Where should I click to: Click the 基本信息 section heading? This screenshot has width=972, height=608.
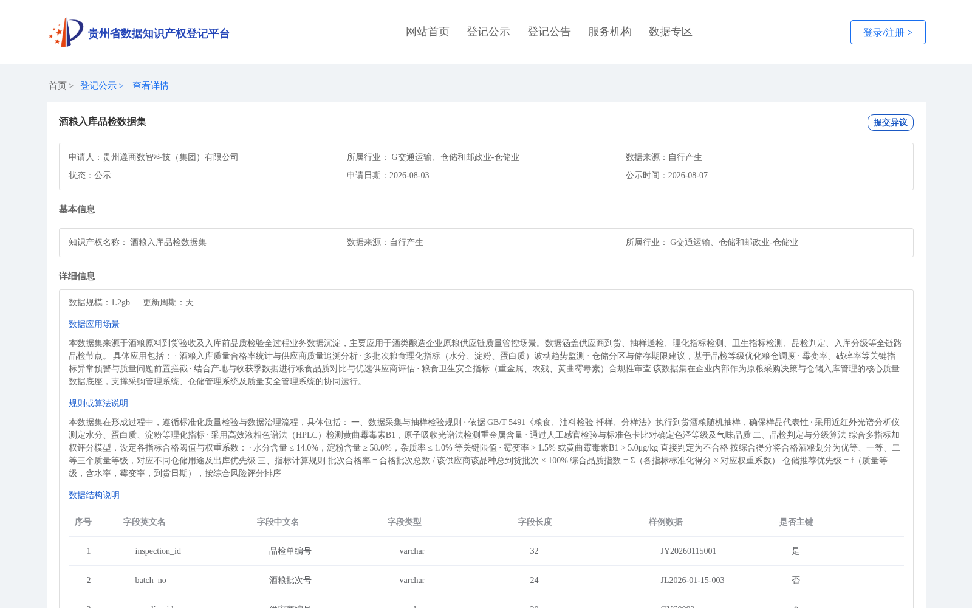pyautogui.click(x=77, y=209)
